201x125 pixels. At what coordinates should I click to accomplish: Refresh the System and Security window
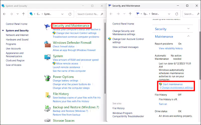tap(70, 14)
